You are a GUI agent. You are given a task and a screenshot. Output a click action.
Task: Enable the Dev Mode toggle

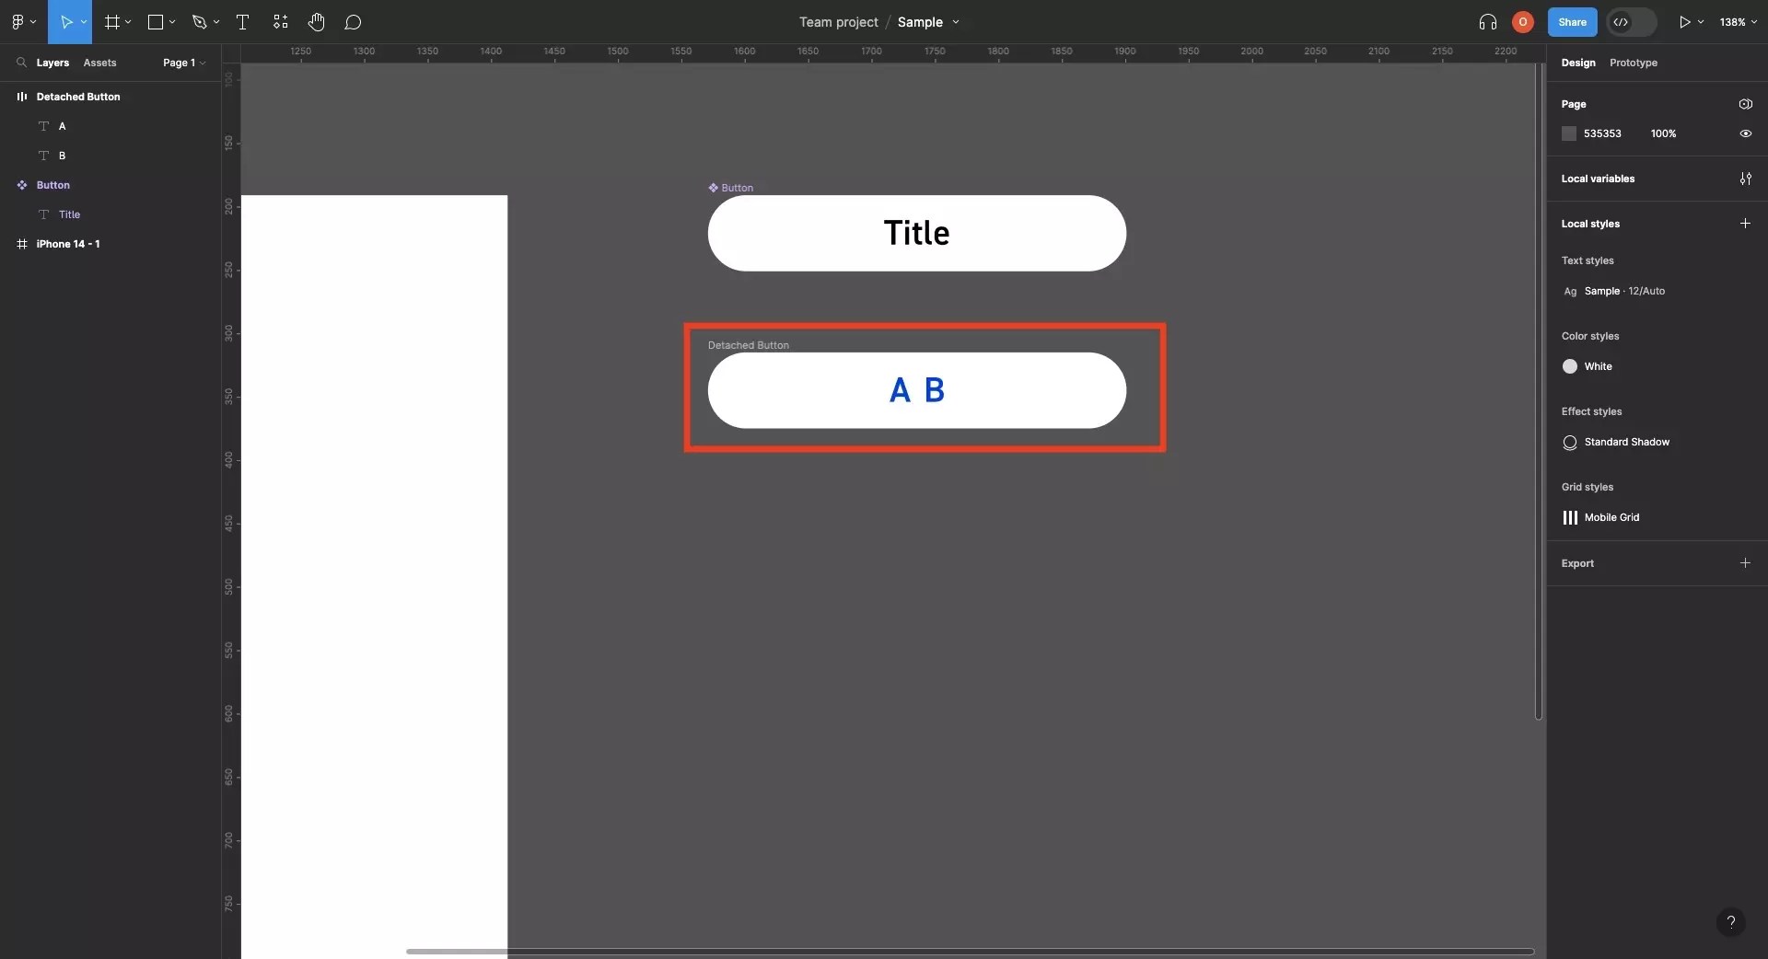(1630, 21)
